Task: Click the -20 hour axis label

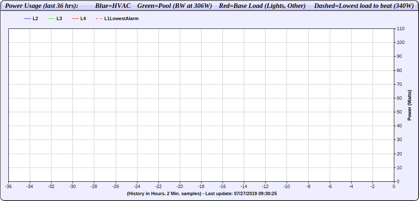Action: (180, 186)
